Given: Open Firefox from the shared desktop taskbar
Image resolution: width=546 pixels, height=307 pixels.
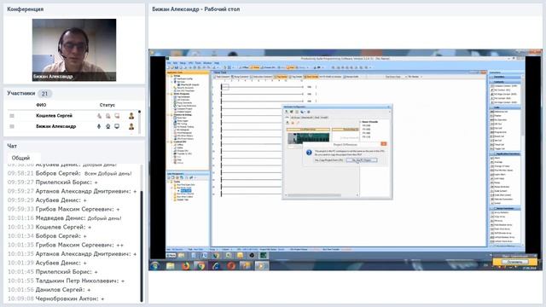Looking at the screenshot, I should tap(186, 266).
